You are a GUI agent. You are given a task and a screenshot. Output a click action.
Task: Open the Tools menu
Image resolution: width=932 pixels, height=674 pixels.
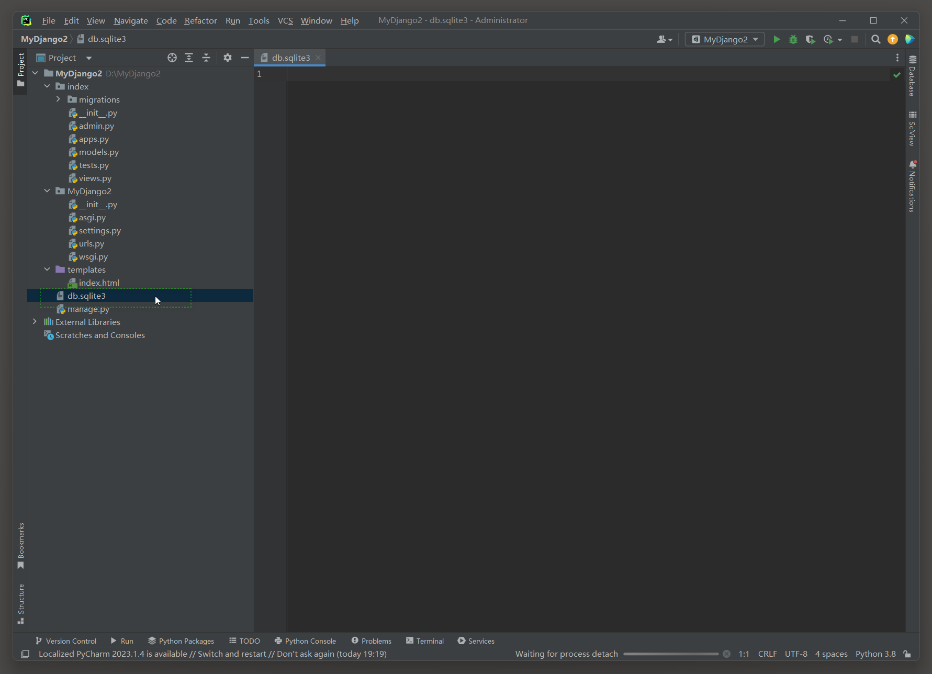tap(259, 20)
